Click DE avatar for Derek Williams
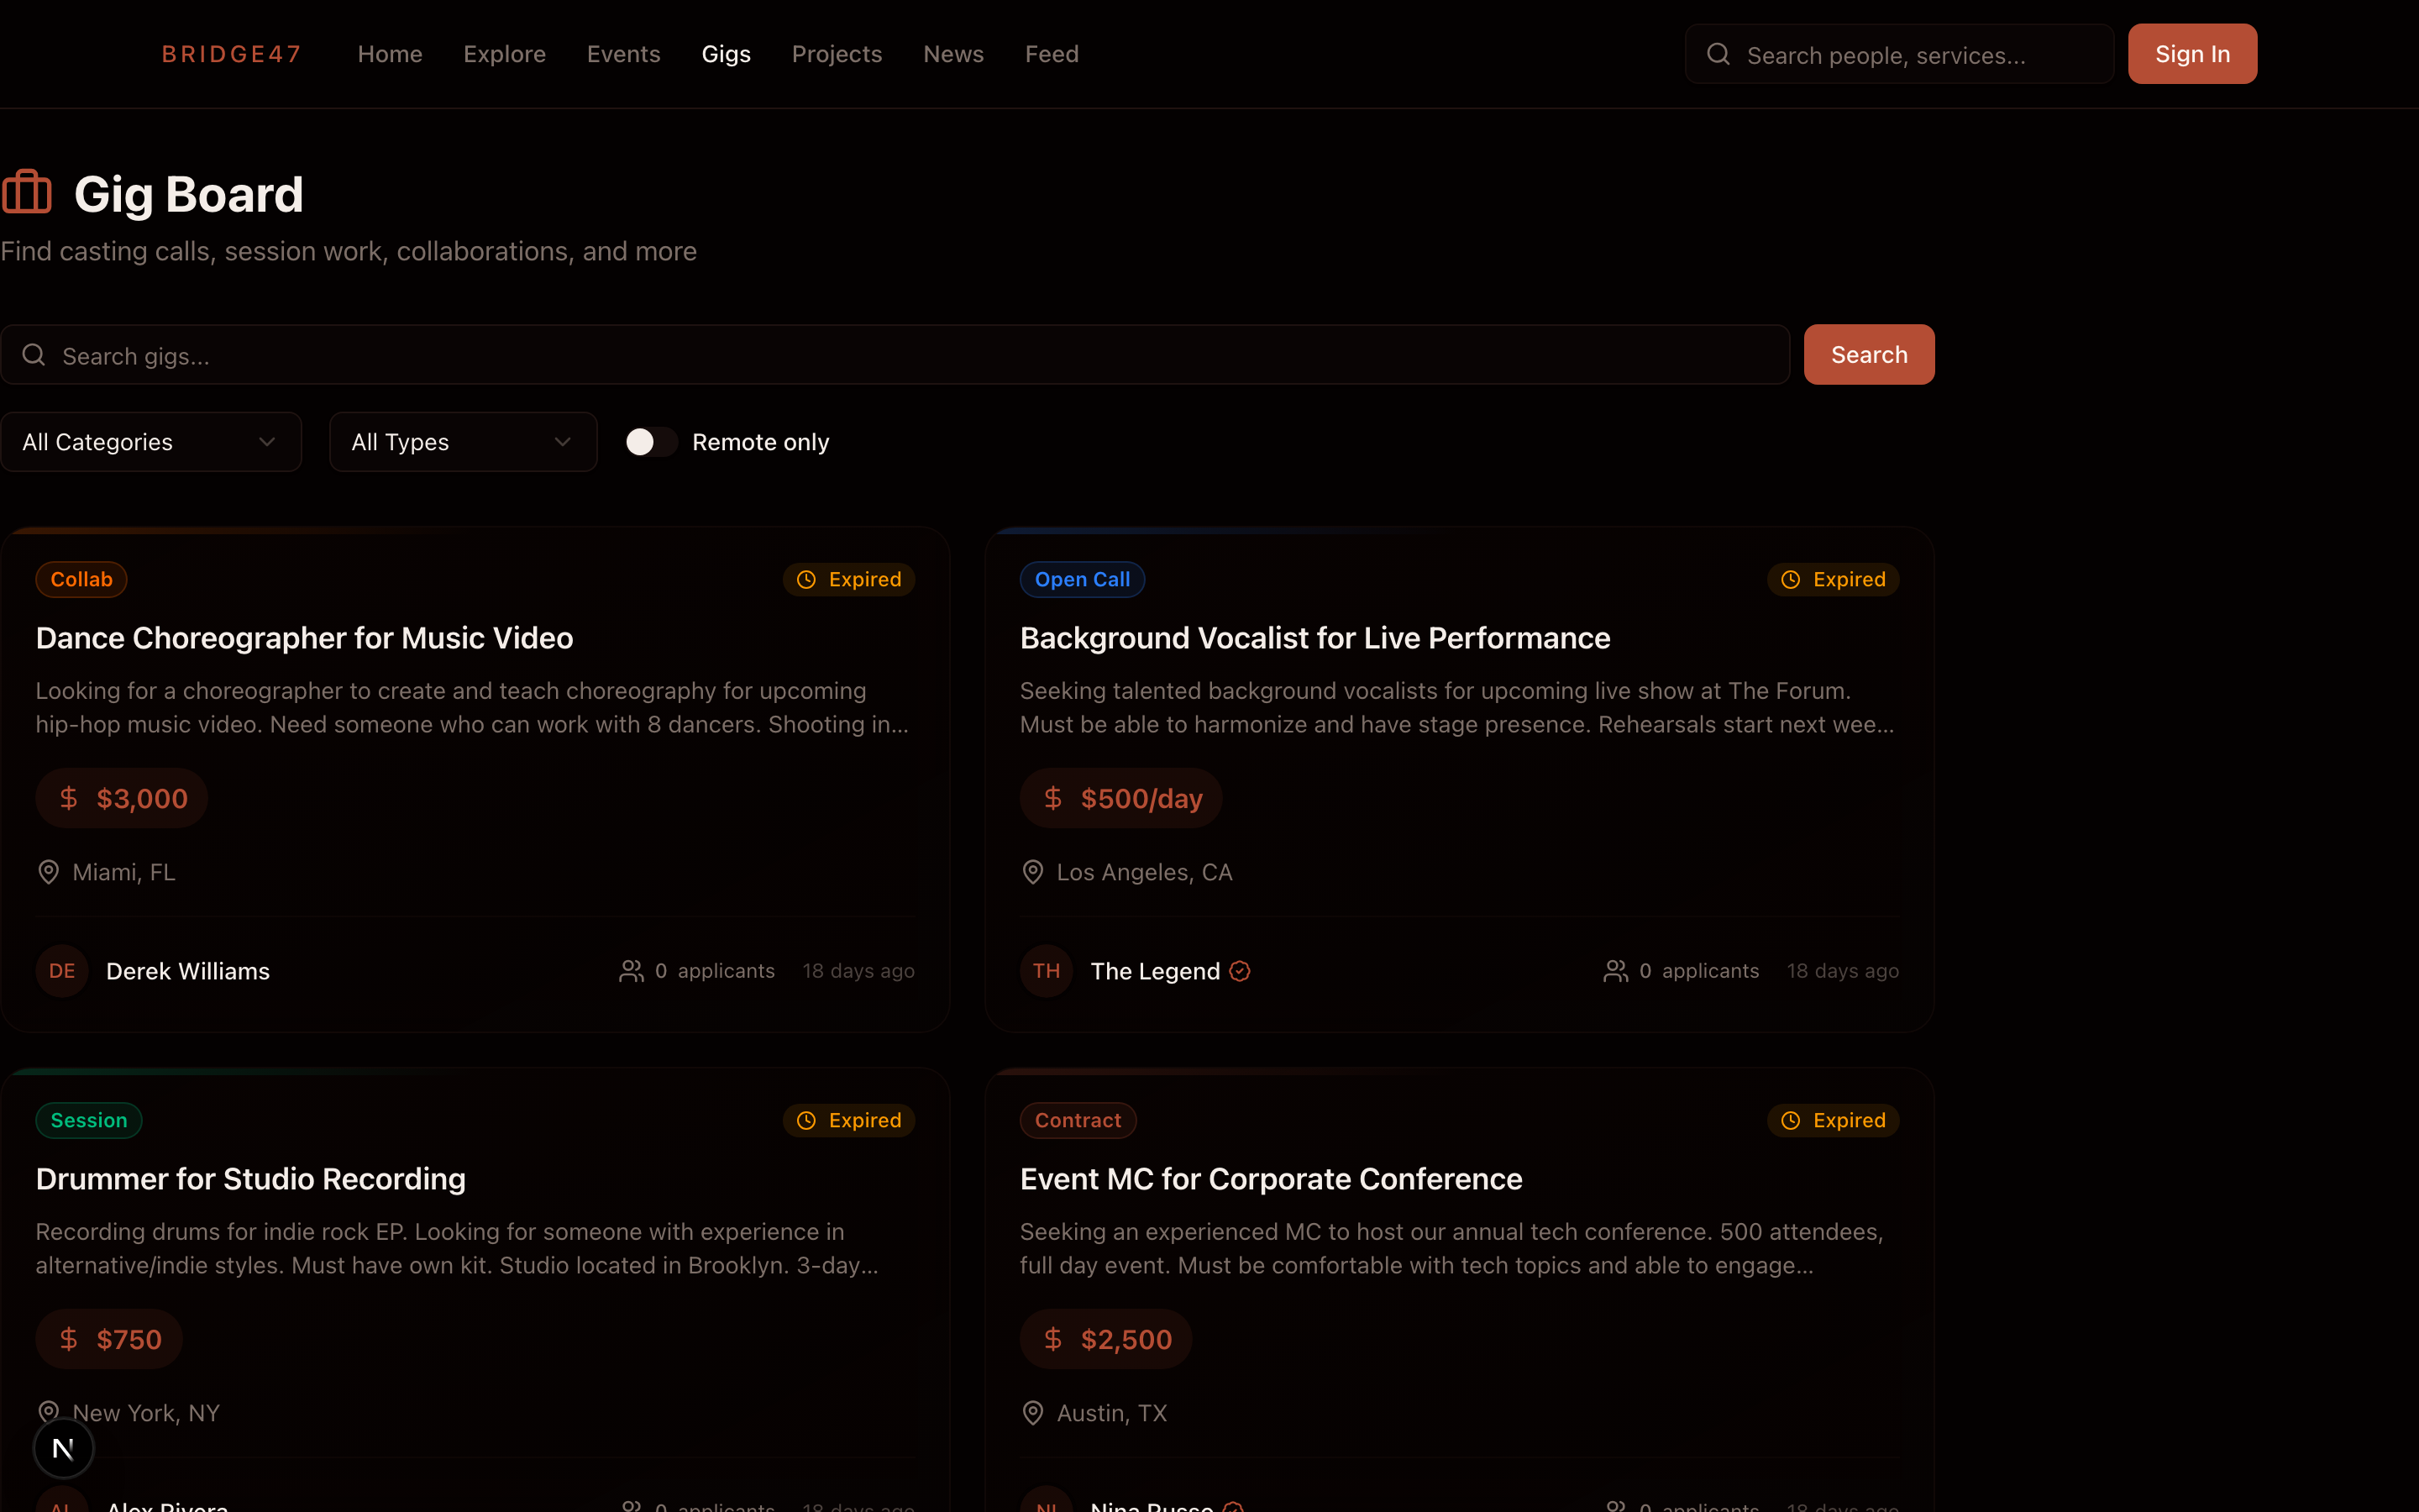 tap(62, 971)
